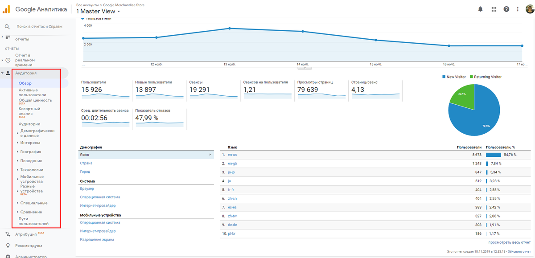Screen dimensions: 535x258
Task: Click the 13 нояб. data point on chart
Action: pyautogui.click(x=230, y=28)
